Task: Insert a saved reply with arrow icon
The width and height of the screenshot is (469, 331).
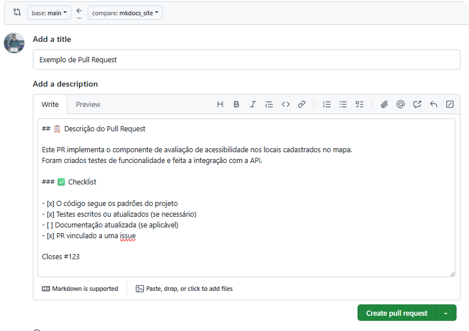Action: click(433, 105)
